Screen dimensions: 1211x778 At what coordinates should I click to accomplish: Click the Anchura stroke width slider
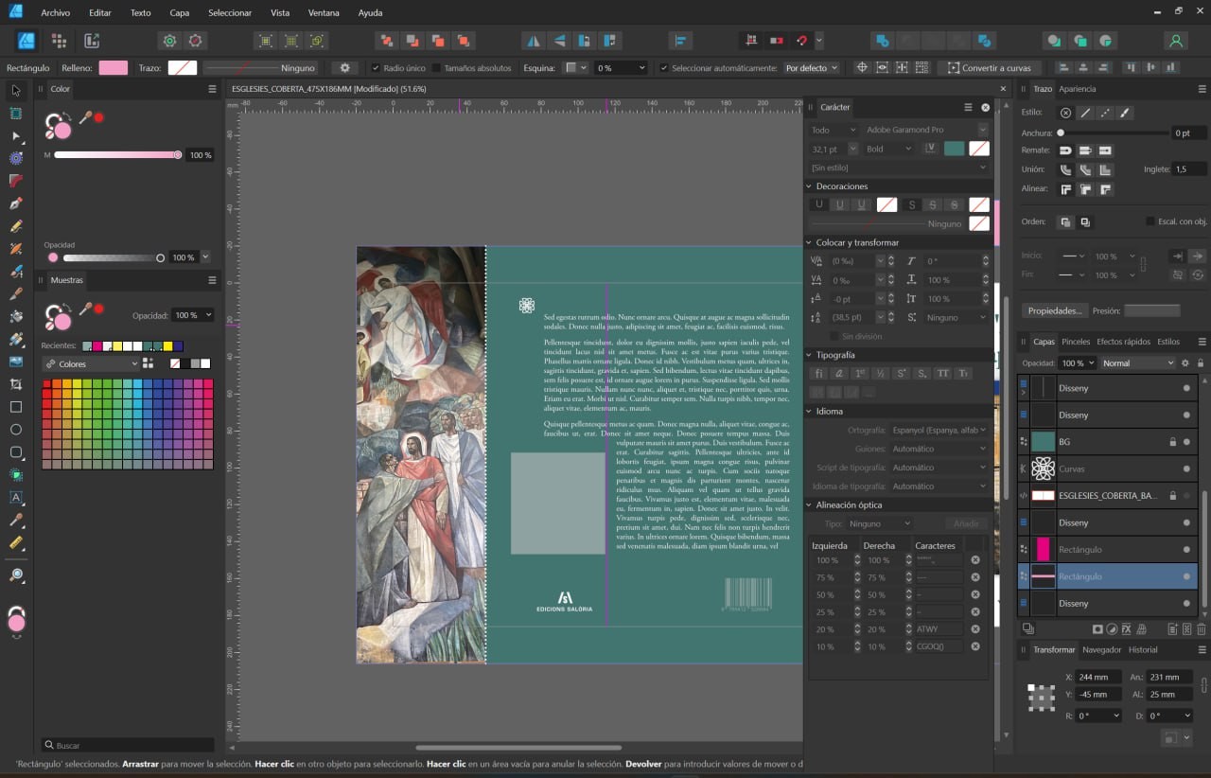(x=1114, y=133)
